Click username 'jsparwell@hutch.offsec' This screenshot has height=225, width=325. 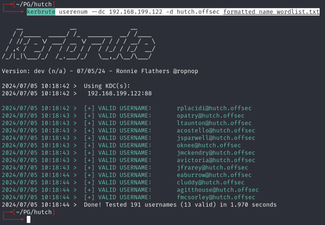pyautogui.click(x=216, y=138)
